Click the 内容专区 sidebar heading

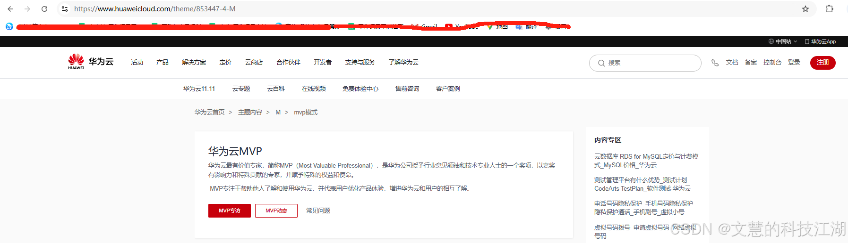tap(608, 140)
